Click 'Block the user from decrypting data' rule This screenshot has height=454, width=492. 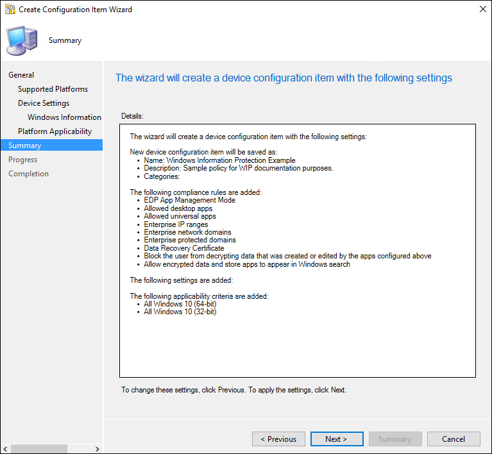(287, 256)
